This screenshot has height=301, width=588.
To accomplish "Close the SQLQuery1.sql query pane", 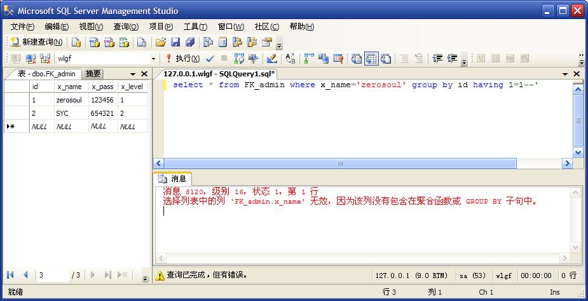I will click(577, 74).
